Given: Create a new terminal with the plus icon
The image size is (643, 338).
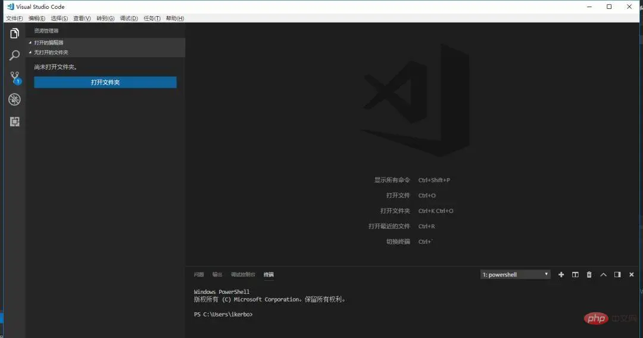Looking at the screenshot, I should point(561,275).
